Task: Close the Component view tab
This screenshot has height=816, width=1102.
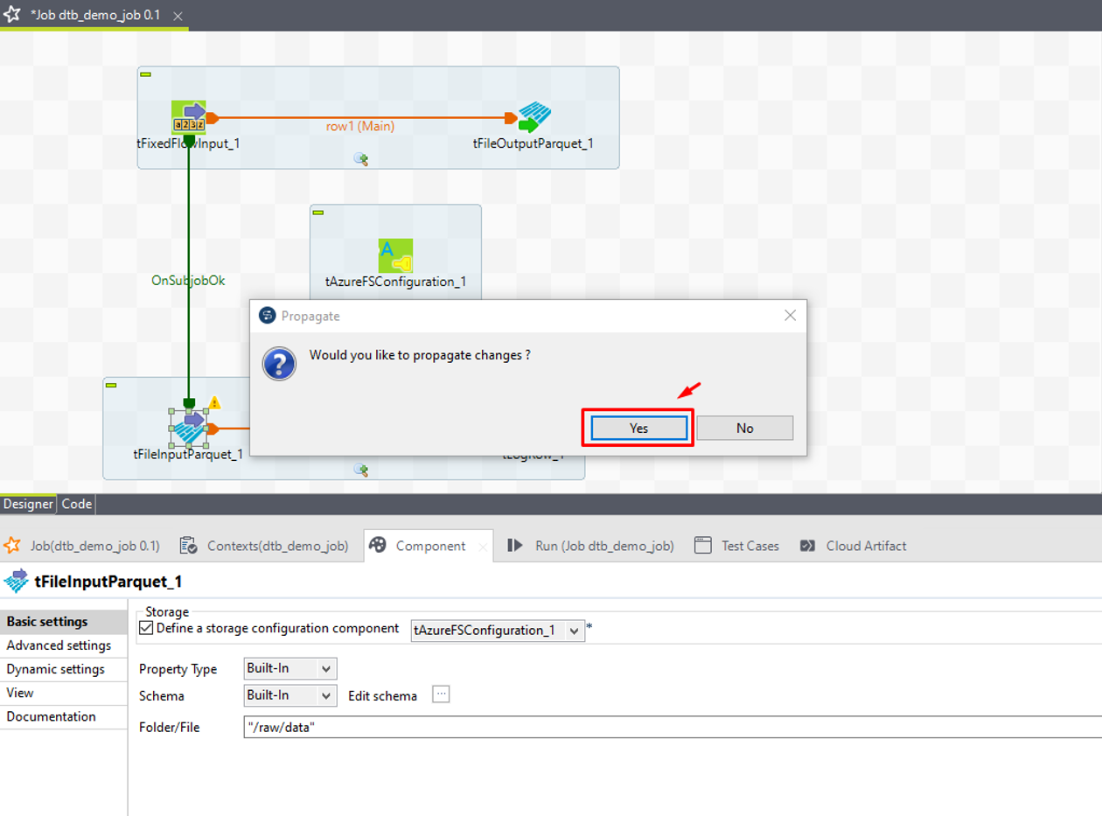Action: coord(482,547)
